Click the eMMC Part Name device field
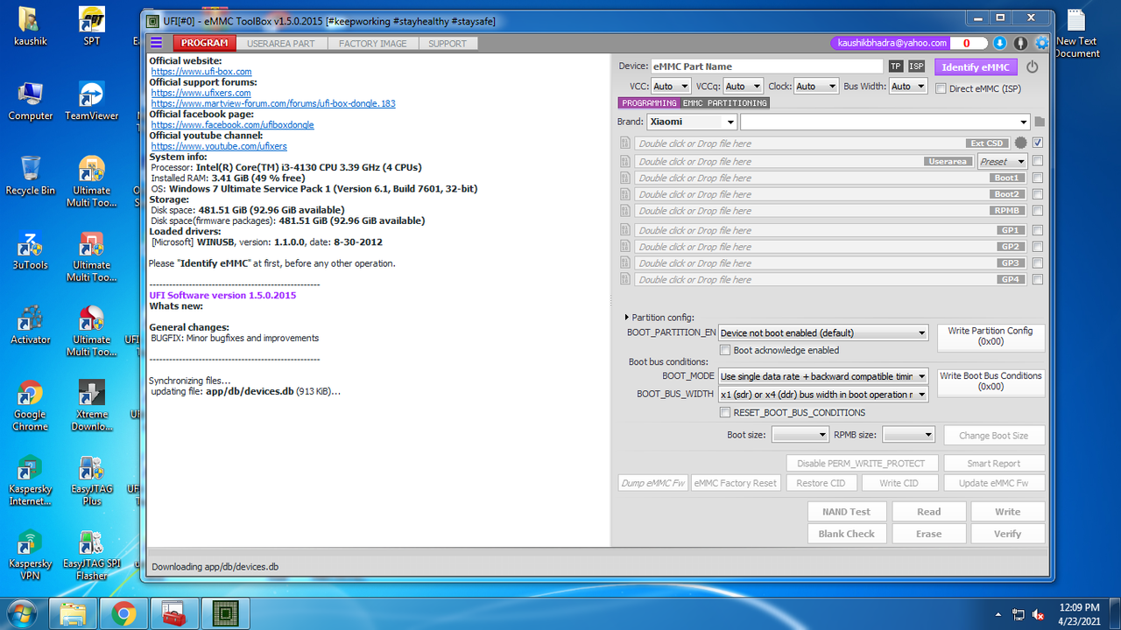 766,66
